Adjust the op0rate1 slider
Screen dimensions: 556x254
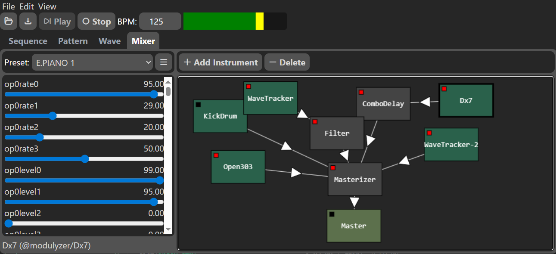pyautogui.click(x=84, y=116)
